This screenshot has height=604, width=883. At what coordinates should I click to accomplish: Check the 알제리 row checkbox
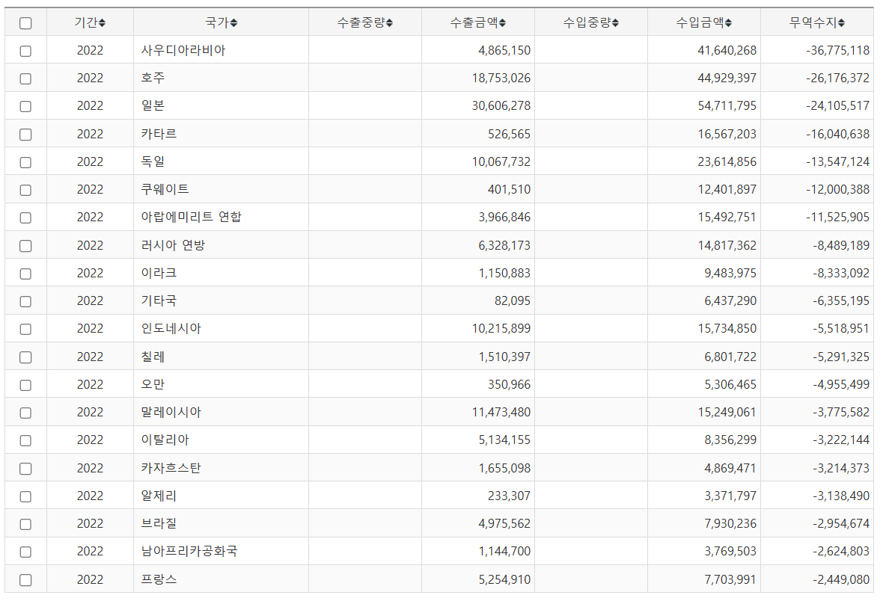[x=25, y=496]
